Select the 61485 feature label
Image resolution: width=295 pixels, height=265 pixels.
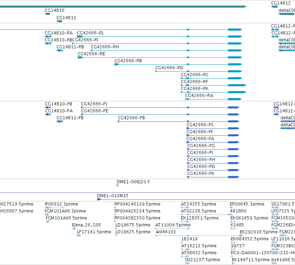pyautogui.click(x=237, y=225)
